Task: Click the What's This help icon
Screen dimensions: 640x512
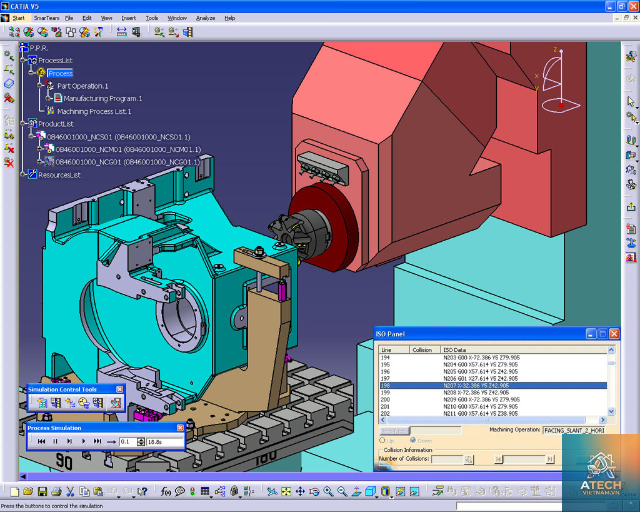Action: [x=142, y=491]
